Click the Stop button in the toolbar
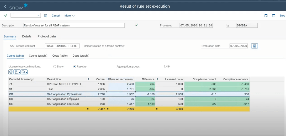286x136 pixels. (282, 16)
